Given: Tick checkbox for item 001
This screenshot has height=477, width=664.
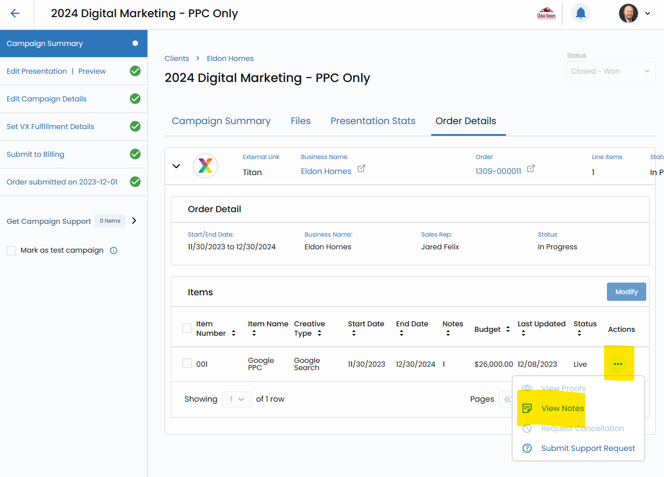Looking at the screenshot, I should pyautogui.click(x=187, y=363).
